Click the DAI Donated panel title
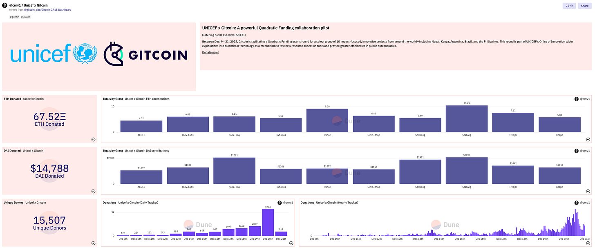595x252 pixels. 12,151
